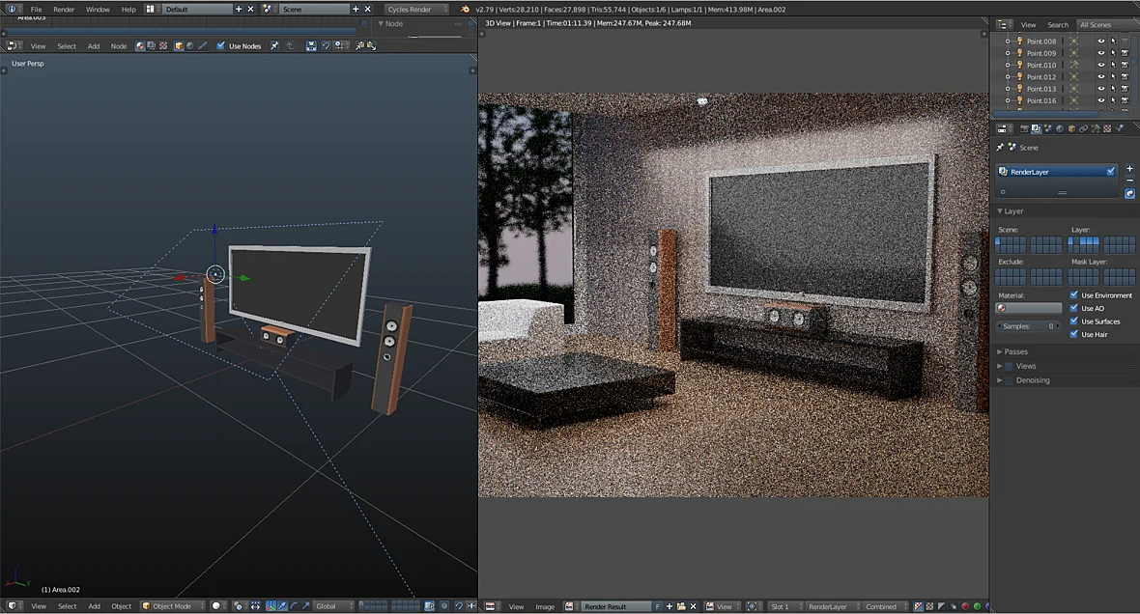Select the Render camera properties icon
The image size is (1140, 614).
pyautogui.click(x=1024, y=128)
